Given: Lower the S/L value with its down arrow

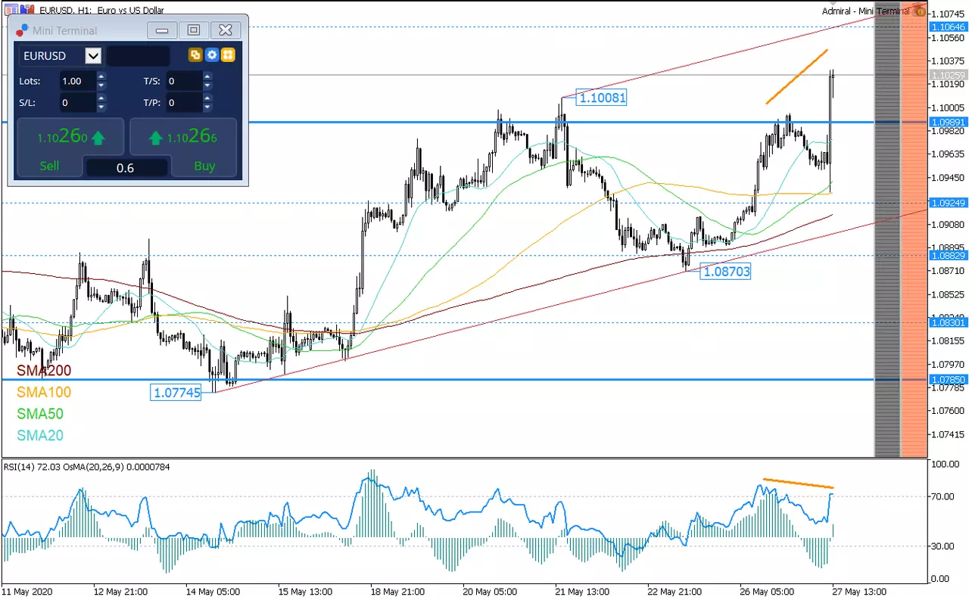Looking at the screenshot, I should point(101,107).
